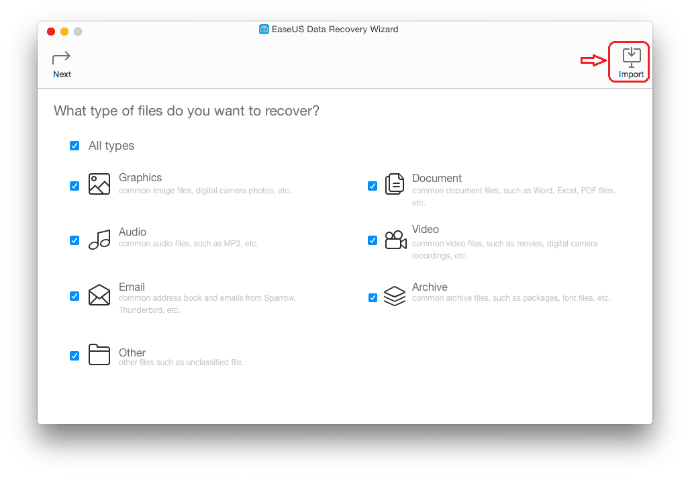Click the Import icon in toolbar
The height and width of the screenshot is (478, 690).
pyautogui.click(x=632, y=57)
